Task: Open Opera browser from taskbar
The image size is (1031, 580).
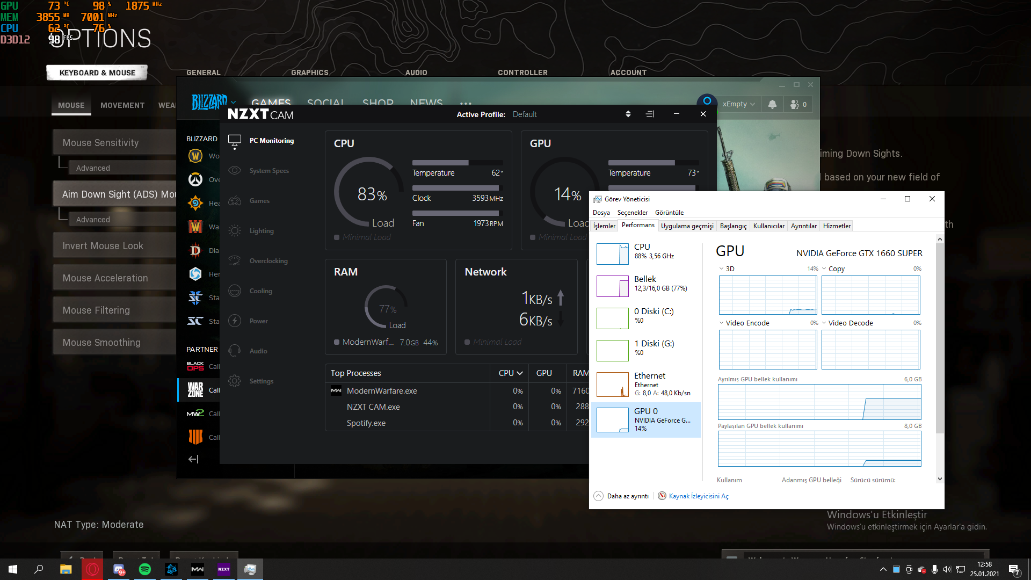Action: 92,569
